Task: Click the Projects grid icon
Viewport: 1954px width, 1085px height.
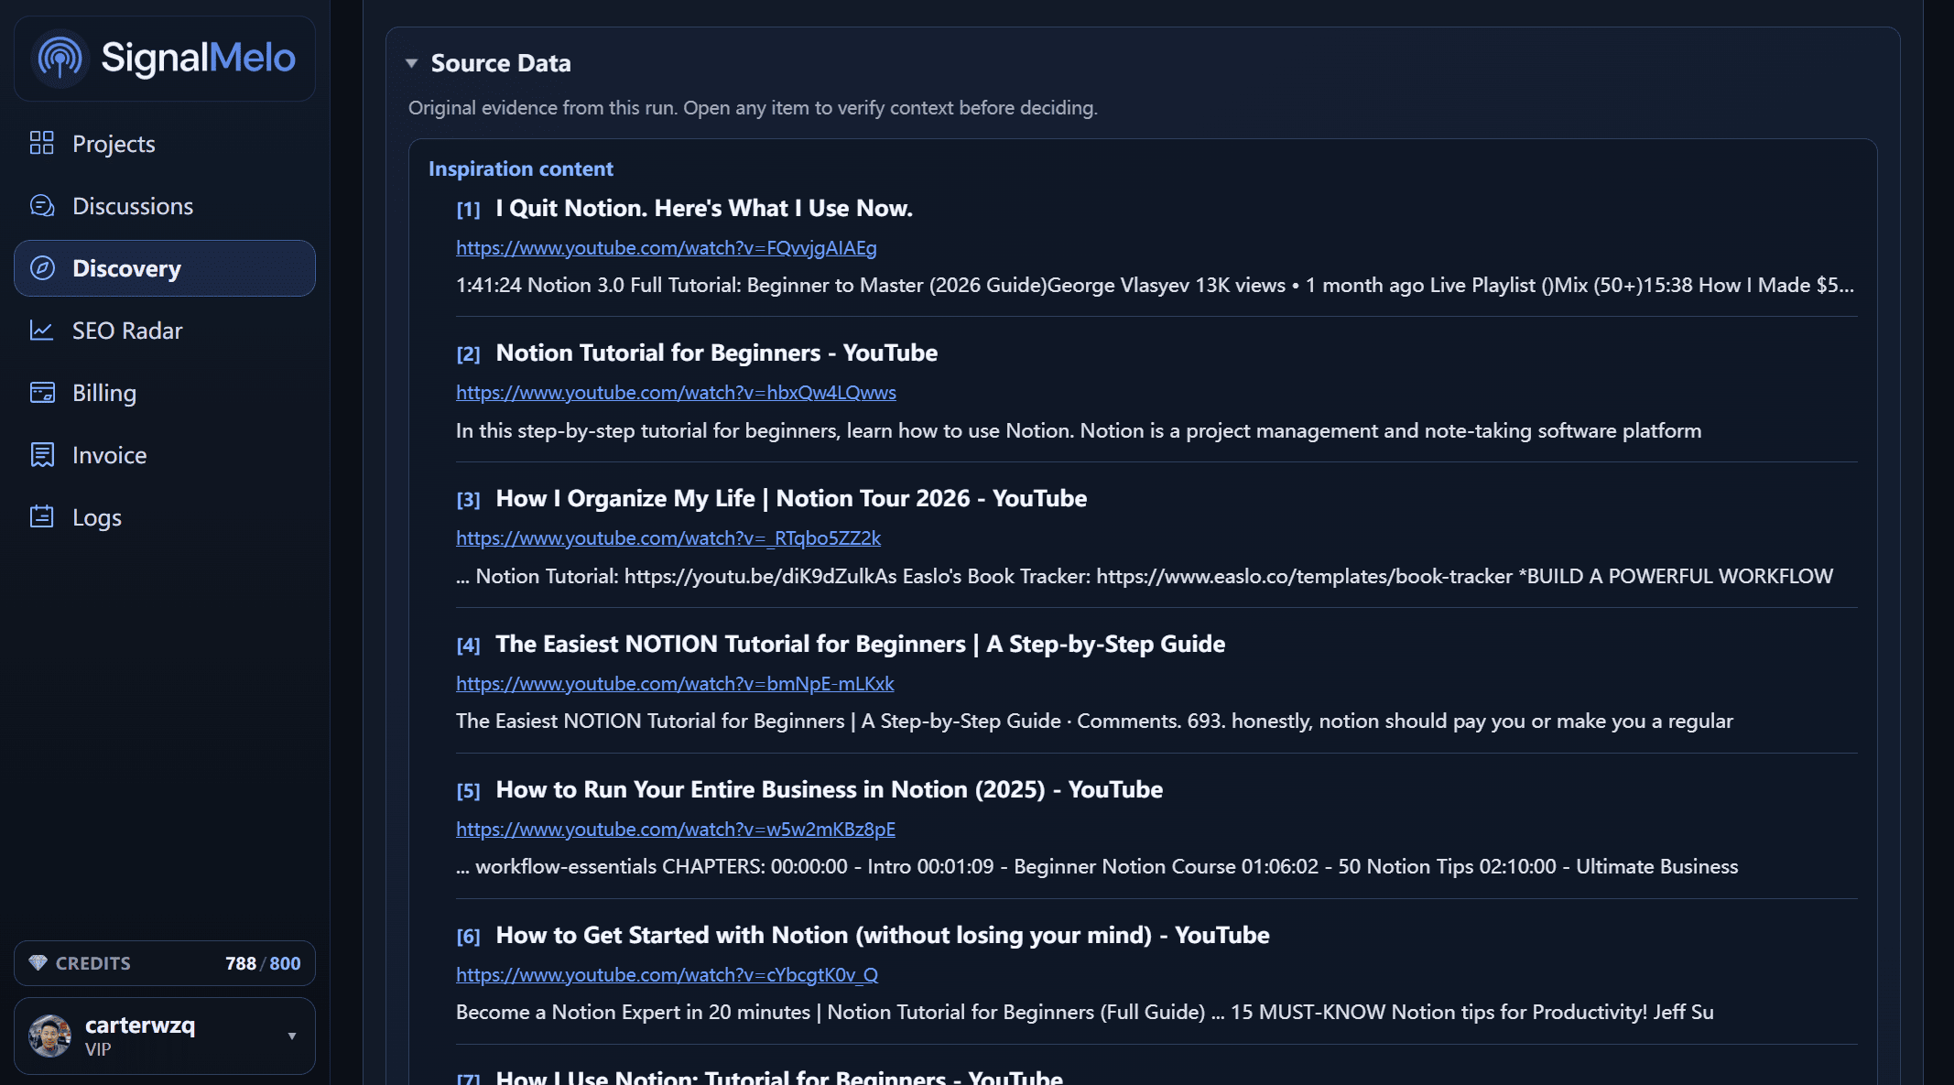Action: [x=42, y=143]
